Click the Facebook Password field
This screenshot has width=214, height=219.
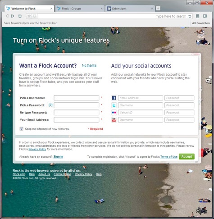[179, 98]
